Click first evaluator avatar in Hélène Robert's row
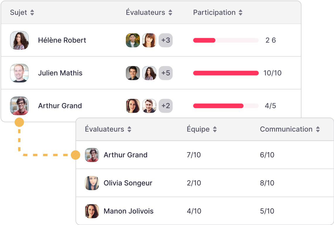The image size is (334, 225). (x=133, y=40)
